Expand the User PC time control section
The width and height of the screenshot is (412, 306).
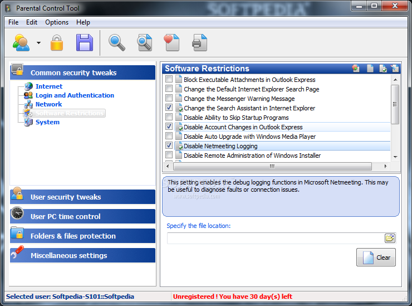pyautogui.click(x=82, y=216)
